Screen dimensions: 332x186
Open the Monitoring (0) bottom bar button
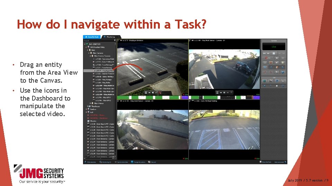coord(105,162)
